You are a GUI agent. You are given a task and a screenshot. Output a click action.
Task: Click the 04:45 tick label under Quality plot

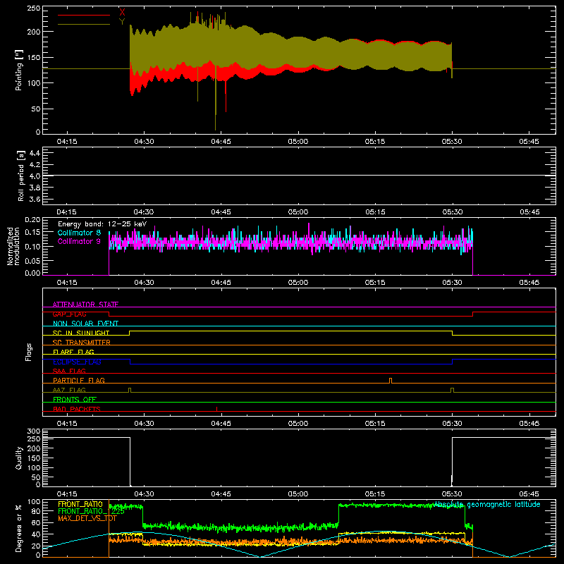[x=221, y=494]
